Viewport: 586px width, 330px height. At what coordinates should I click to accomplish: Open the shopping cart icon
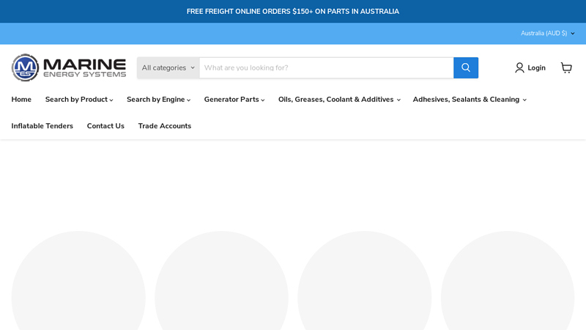click(x=566, y=67)
